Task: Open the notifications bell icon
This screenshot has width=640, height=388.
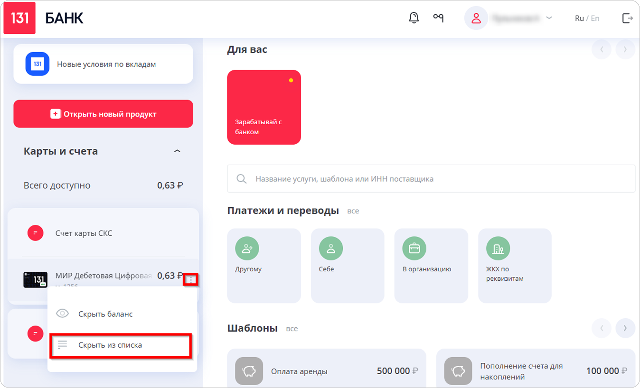Action: click(x=414, y=18)
